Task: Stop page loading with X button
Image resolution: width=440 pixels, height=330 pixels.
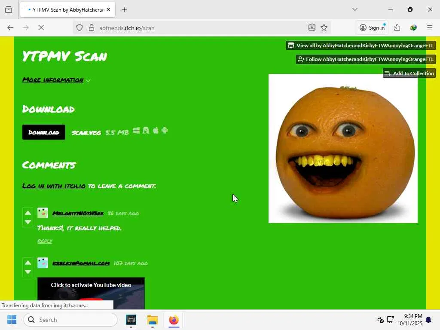Action: [41, 28]
